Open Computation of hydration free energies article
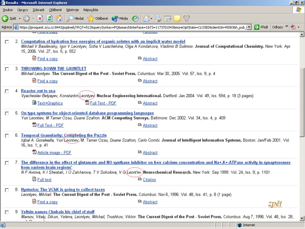305x229 pixels. click(103, 41)
